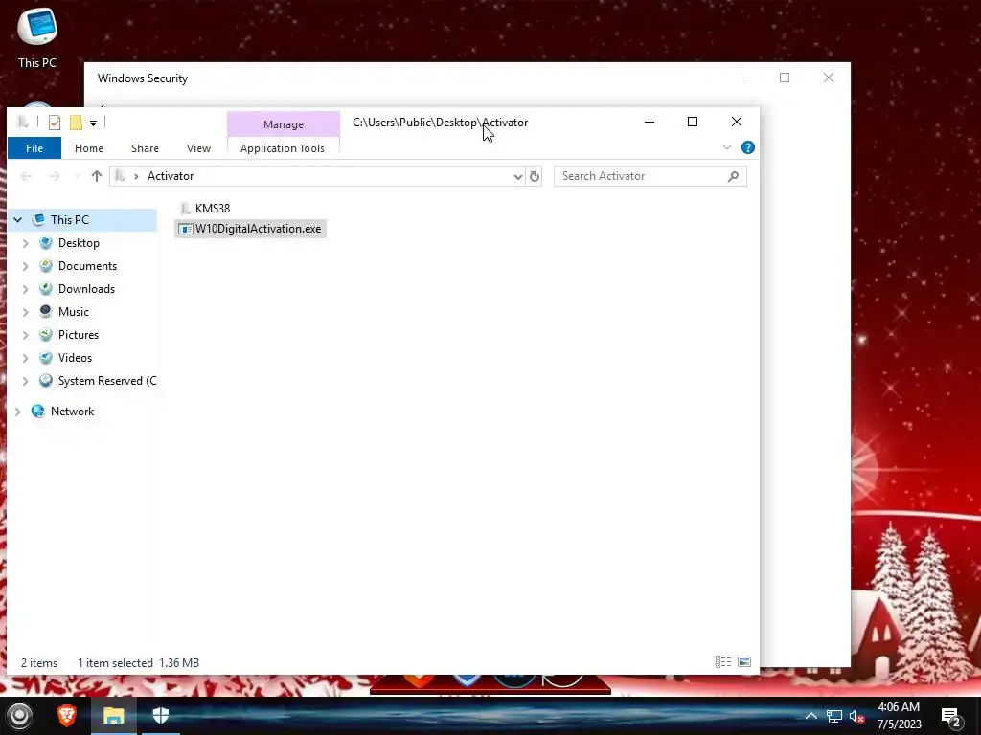Expand the Downloads tree node
The width and height of the screenshot is (981, 735).
pyautogui.click(x=26, y=289)
